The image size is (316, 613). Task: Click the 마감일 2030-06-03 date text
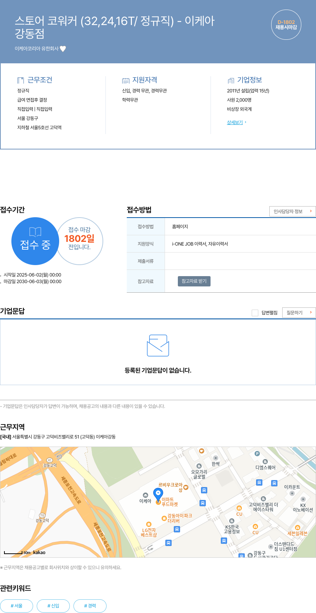pos(32,282)
